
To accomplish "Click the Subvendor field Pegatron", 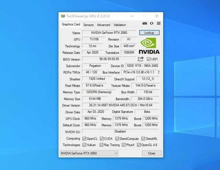I will pos(95,65).
